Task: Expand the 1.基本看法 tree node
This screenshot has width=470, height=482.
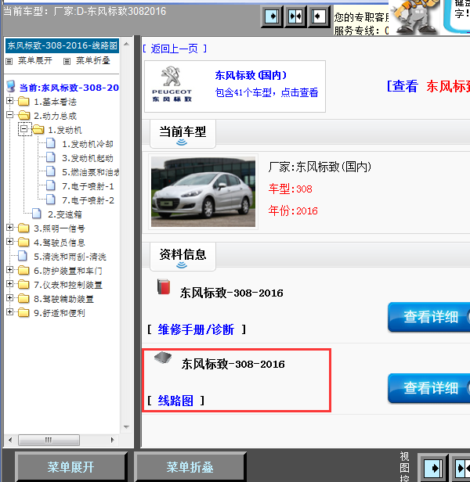Action: coord(10,100)
